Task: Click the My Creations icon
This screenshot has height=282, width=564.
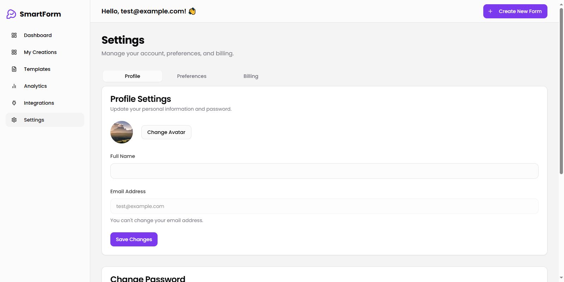Action: pos(14,52)
